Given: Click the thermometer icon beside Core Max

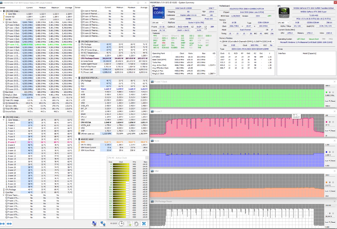Looking at the screenshot, I should click(4, 192).
